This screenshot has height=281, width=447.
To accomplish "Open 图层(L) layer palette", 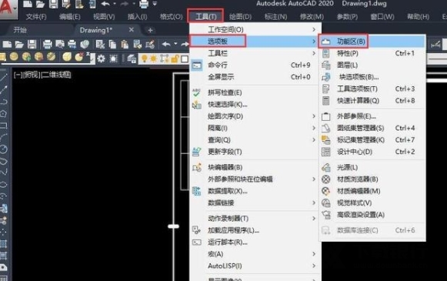I will point(372,65).
